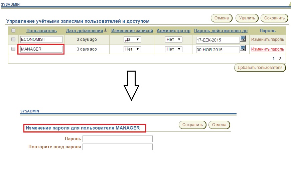Focus the ECONOMIST username field
Image resolution: width=291 pixels, height=171 pixels.
pyautogui.click(x=41, y=39)
